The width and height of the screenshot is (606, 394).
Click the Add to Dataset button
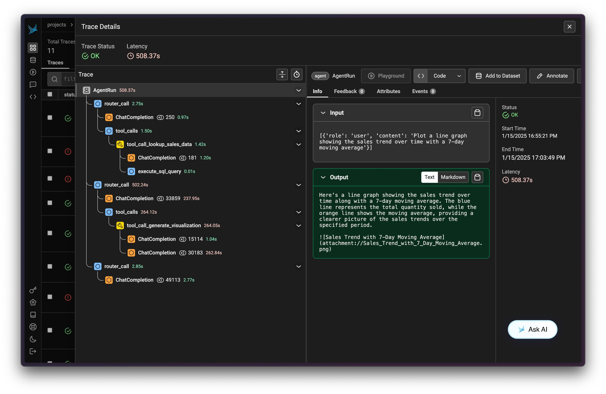coord(497,76)
